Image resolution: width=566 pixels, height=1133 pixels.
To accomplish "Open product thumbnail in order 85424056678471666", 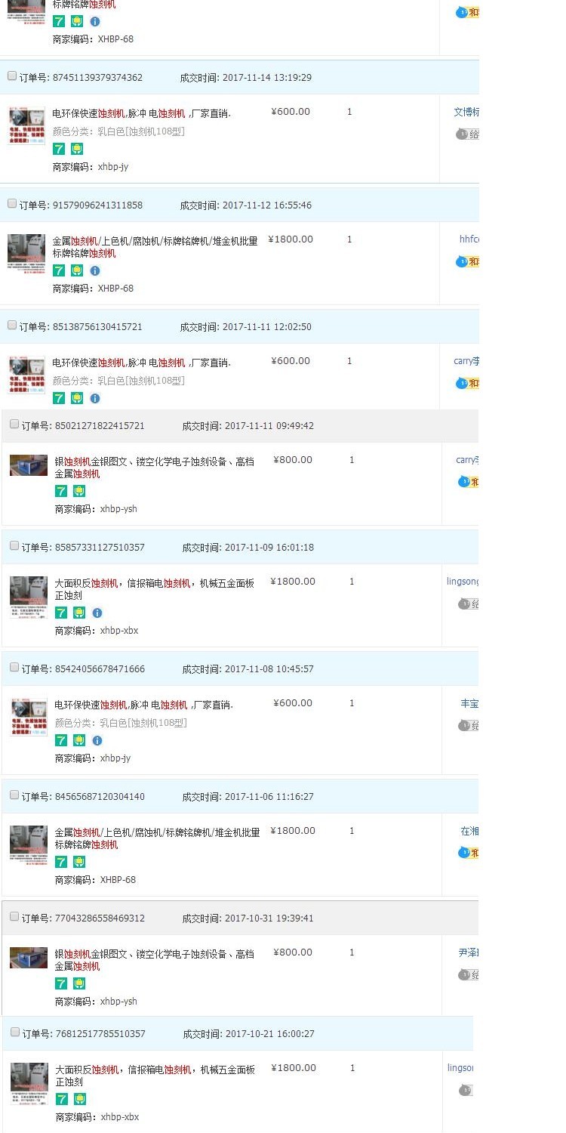I will [29, 718].
